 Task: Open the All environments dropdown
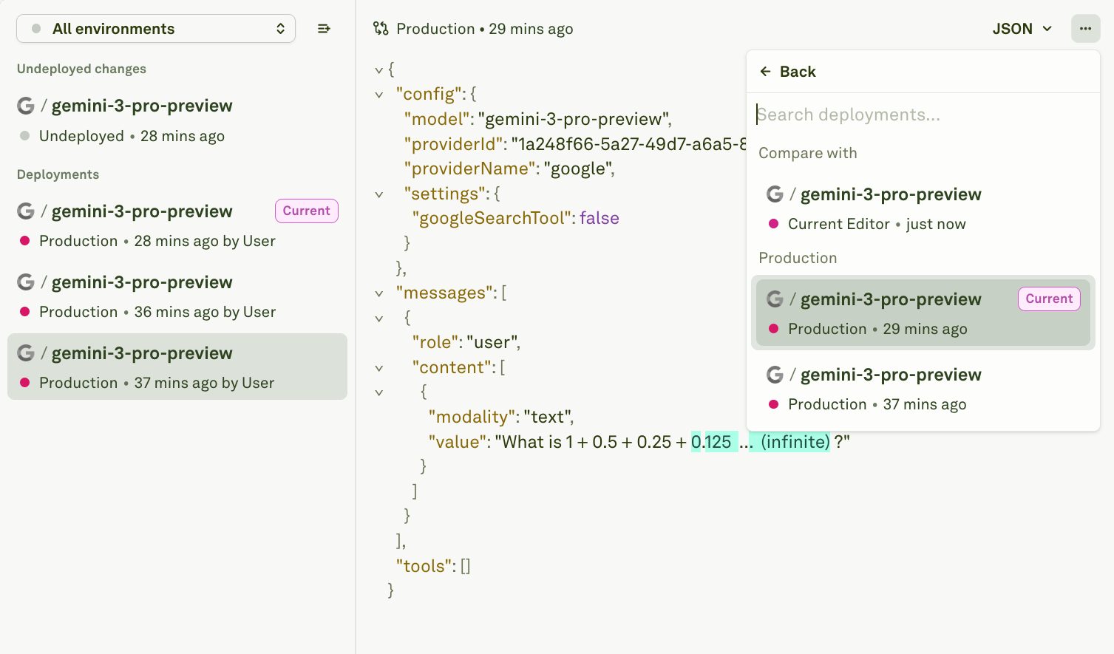click(156, 29)
